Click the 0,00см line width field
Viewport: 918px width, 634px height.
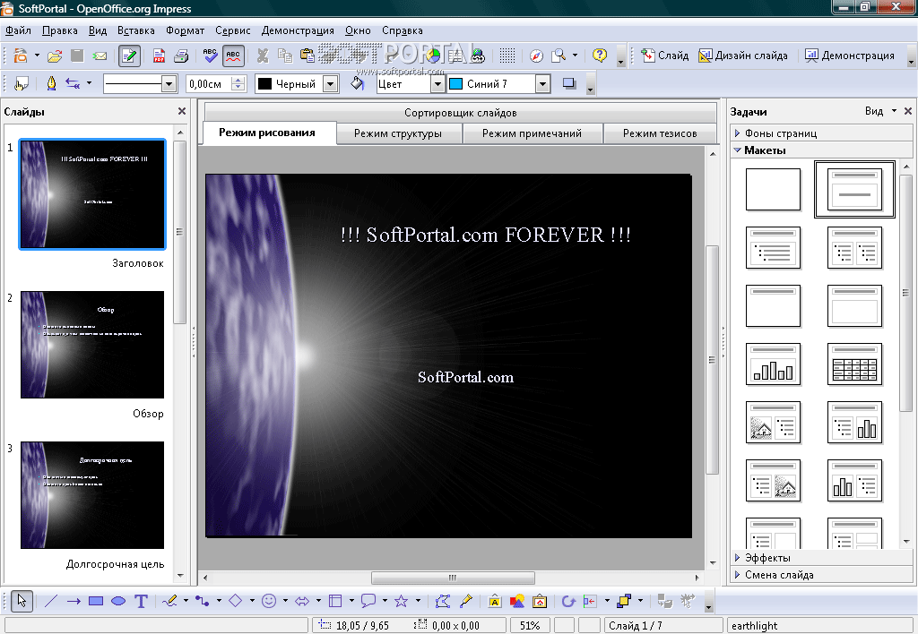click(209, 84)
